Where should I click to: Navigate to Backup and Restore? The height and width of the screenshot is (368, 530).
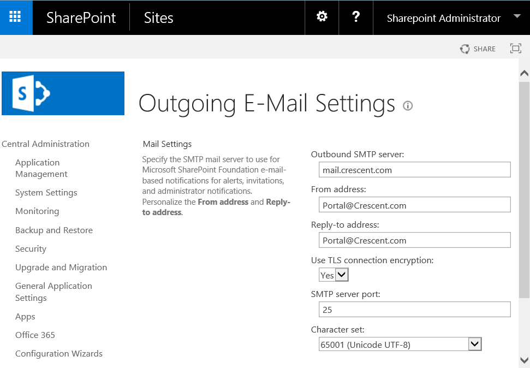(x=53, y=230)
